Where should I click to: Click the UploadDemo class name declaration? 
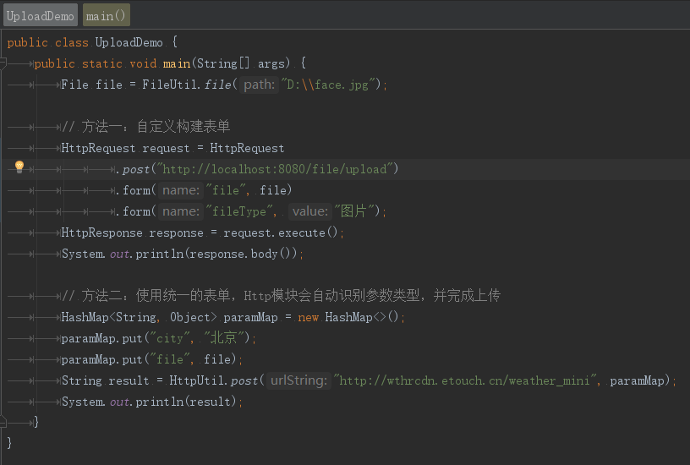(129, 42)
